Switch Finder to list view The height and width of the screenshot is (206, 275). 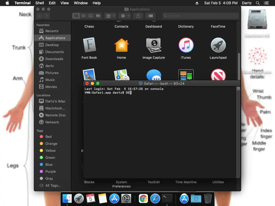point(84,16)
